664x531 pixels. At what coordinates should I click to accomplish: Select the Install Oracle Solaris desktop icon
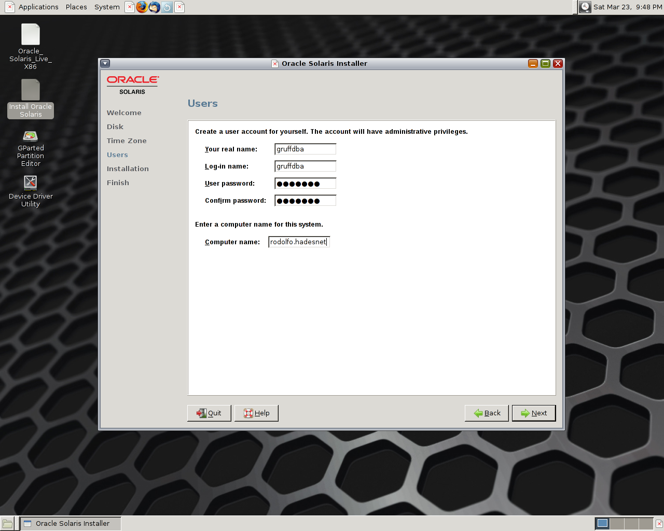coord(31,99)
